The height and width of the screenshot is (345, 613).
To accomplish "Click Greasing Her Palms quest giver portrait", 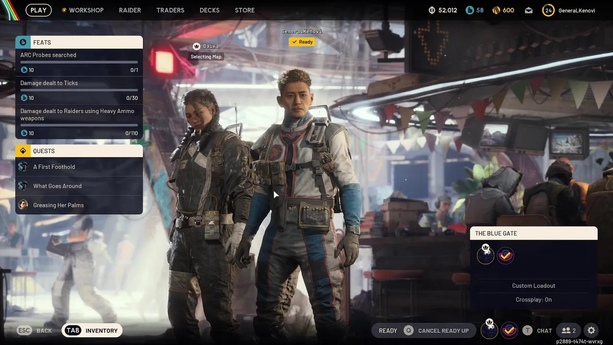I will tap(23, 205).
